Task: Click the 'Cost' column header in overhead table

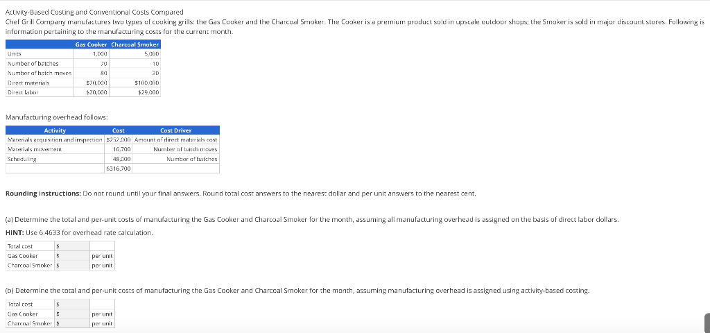Action: coord(118,130)
